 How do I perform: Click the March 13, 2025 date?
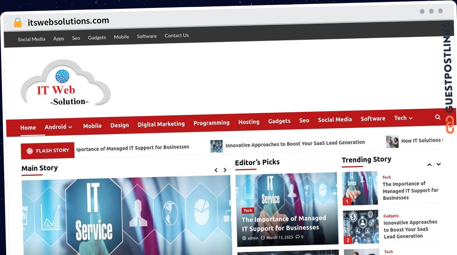[280, 237]
